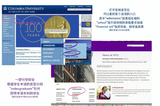Select LIBRARIES in Columbia left sidebar
The width and height of the screenshot is (160, 106).
pyautogui.click(x=6, y=25)
